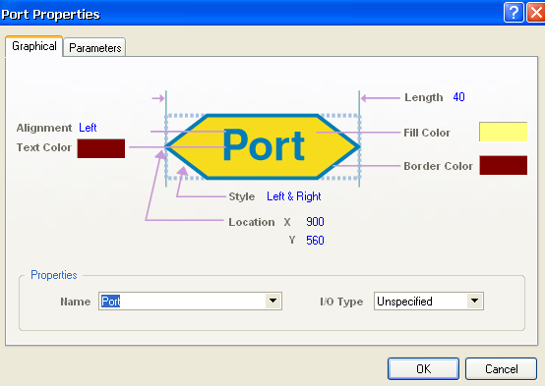Click the Location Y value 560
The height and width of the screenshot is (386, 545).
[x=315, y=241]
